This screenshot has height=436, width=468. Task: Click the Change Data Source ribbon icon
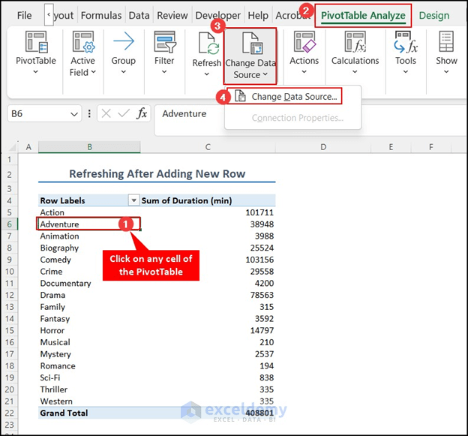252,44
